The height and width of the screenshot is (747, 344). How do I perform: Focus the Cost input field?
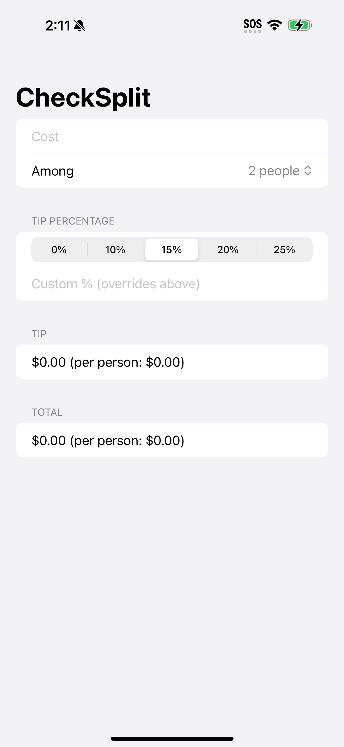click(x=172, y=136)
